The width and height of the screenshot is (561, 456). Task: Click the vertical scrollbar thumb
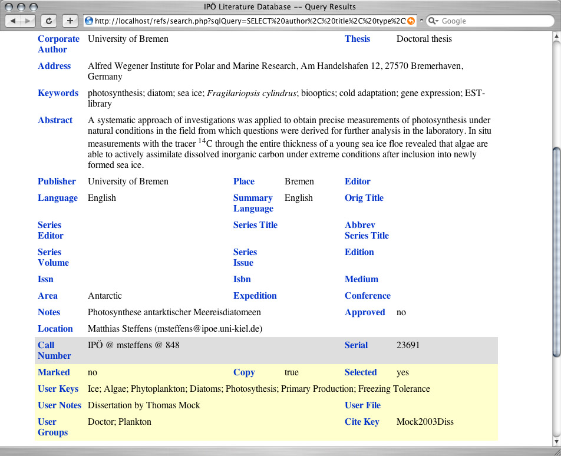coord(557,252)
